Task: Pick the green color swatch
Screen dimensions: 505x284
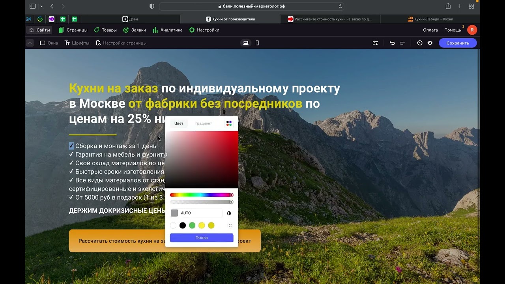Action: pyautogui.click(x=192, y=226)
